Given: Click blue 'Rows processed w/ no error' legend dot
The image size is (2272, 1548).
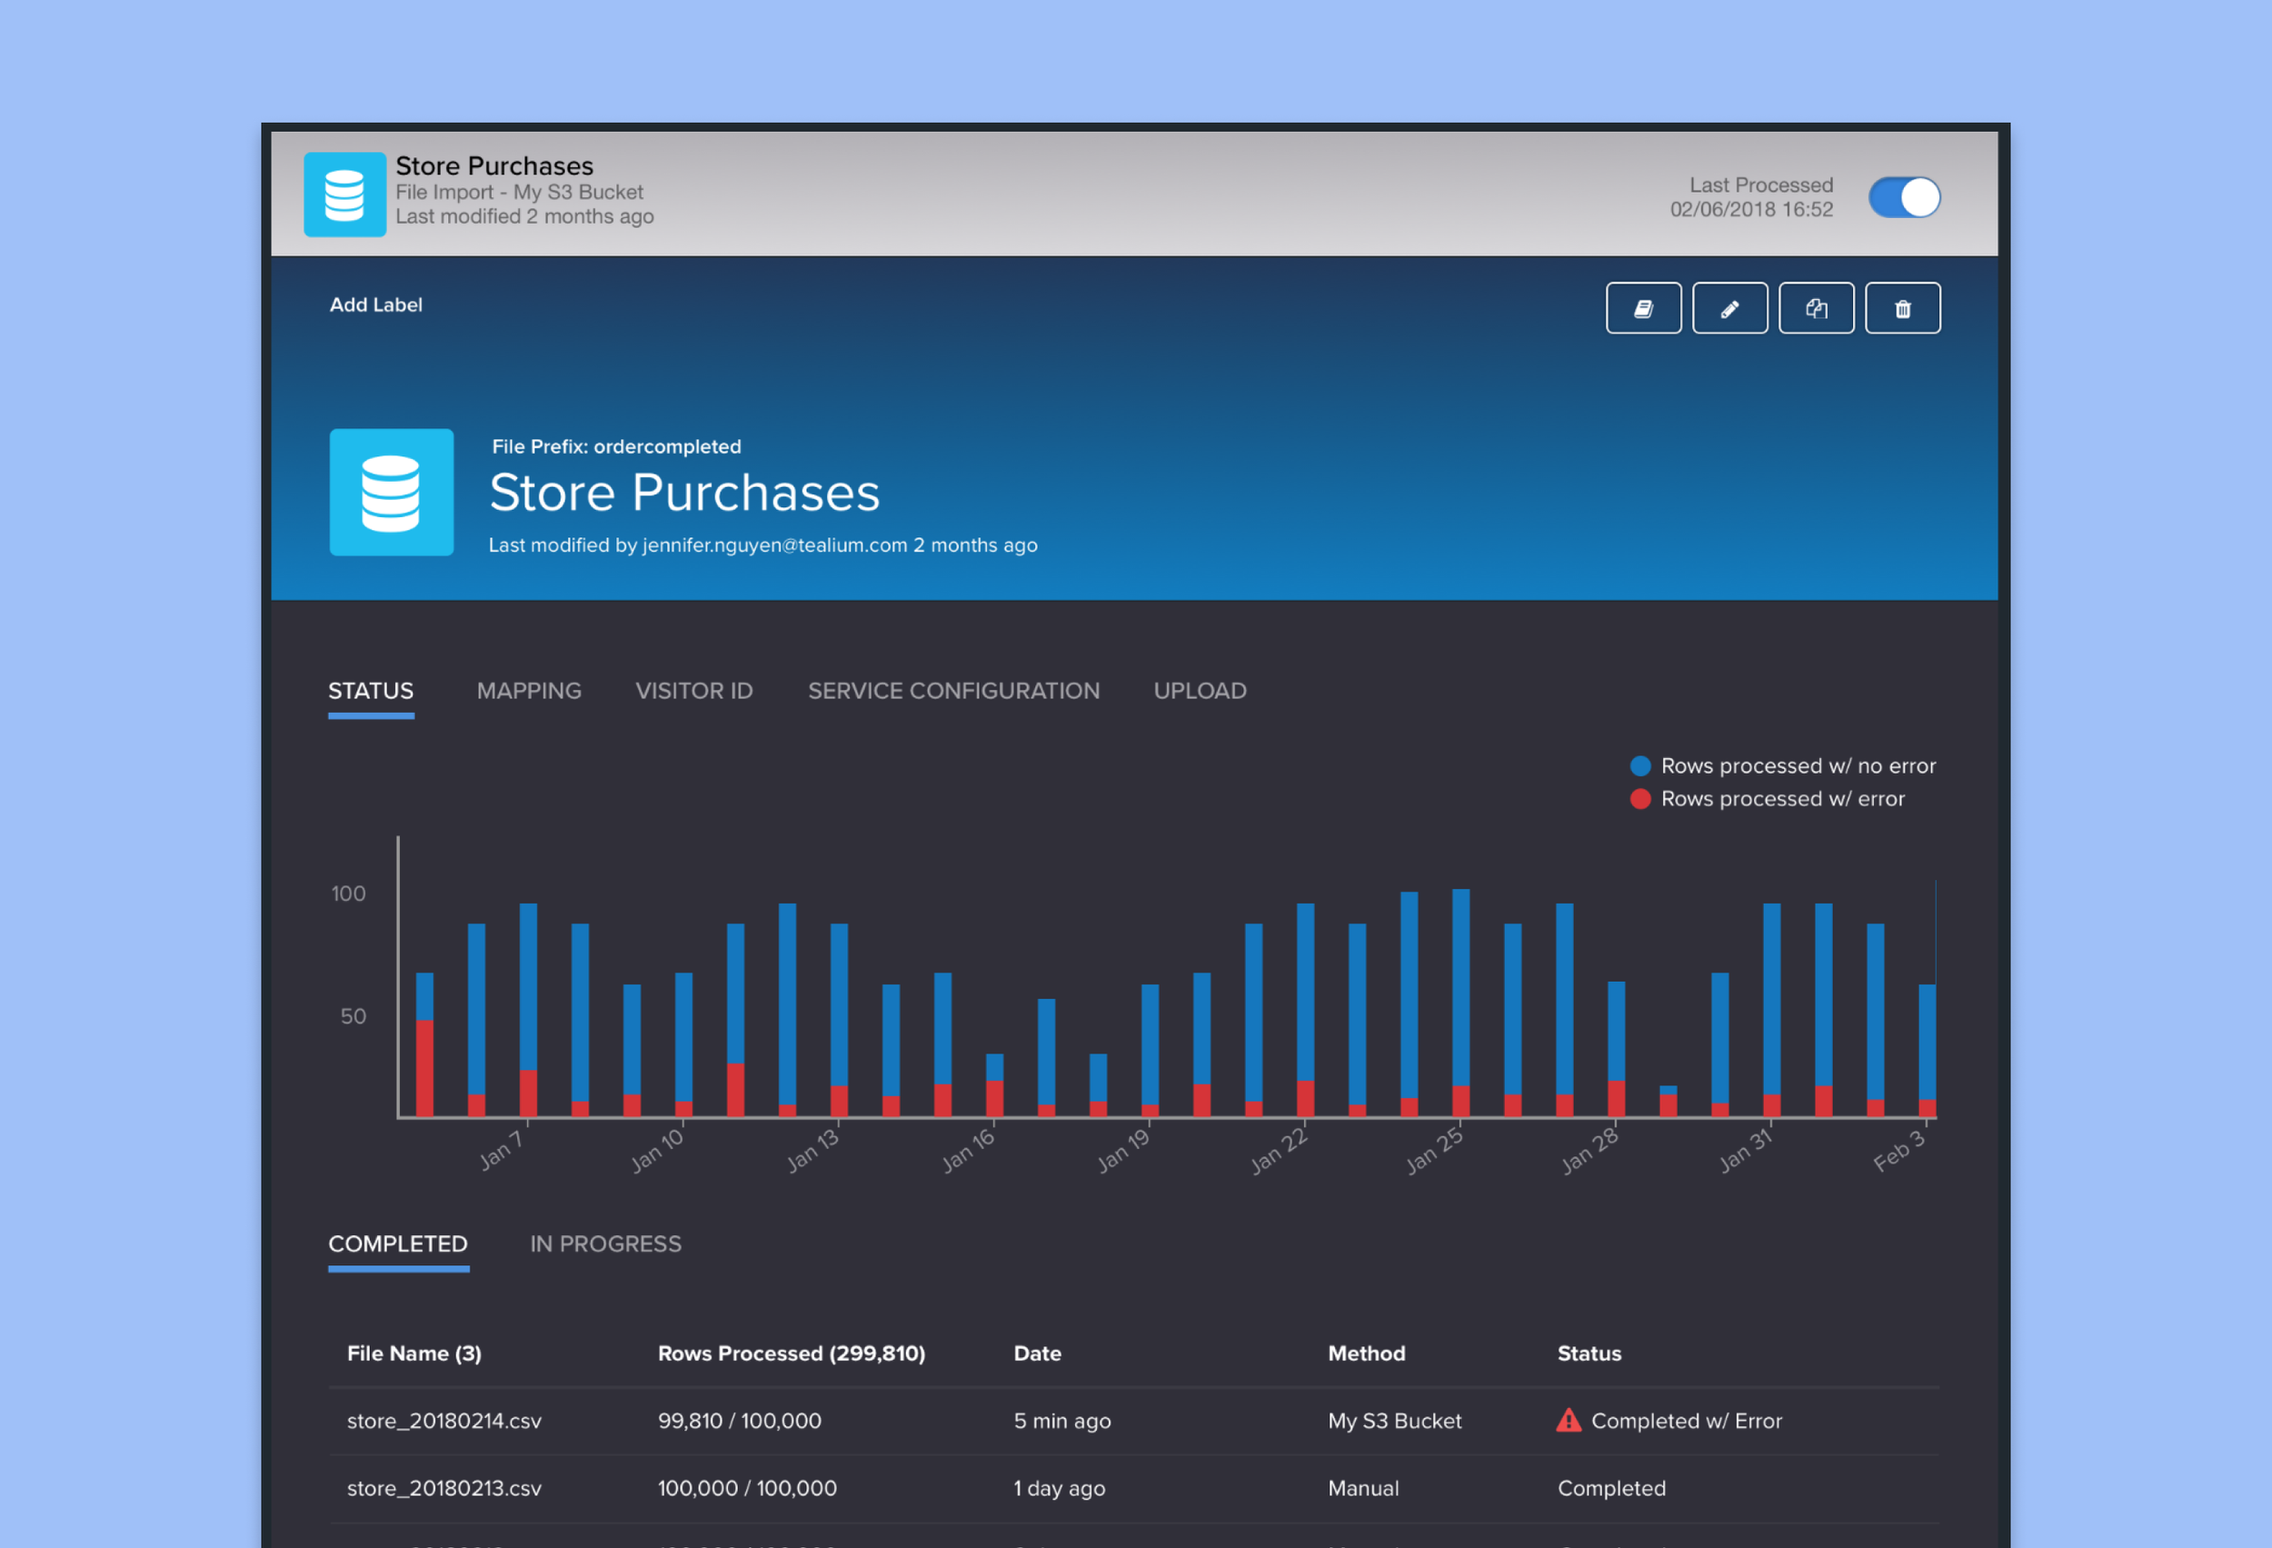Looking at the screenshot, I should (1640, 765).
